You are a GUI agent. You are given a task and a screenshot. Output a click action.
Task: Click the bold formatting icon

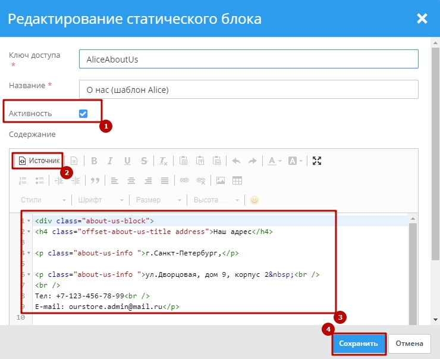pos(94,161)
